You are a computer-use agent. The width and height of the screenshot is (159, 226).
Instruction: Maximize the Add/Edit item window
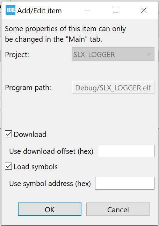point(115,11)
